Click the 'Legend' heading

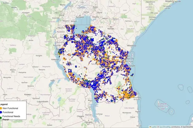pos(4,104)
